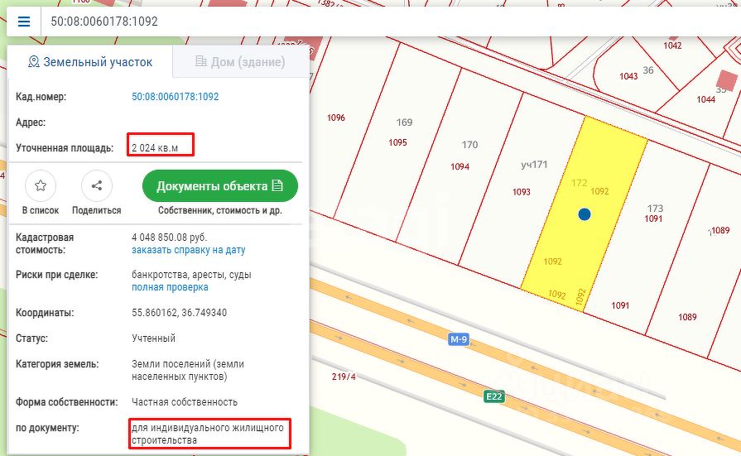Select plot 173 labeled 1091
The image size is (741, 456).
coord(653,218)
